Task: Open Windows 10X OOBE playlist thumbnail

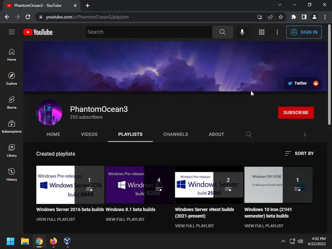Action: click(x=279, y=185)
